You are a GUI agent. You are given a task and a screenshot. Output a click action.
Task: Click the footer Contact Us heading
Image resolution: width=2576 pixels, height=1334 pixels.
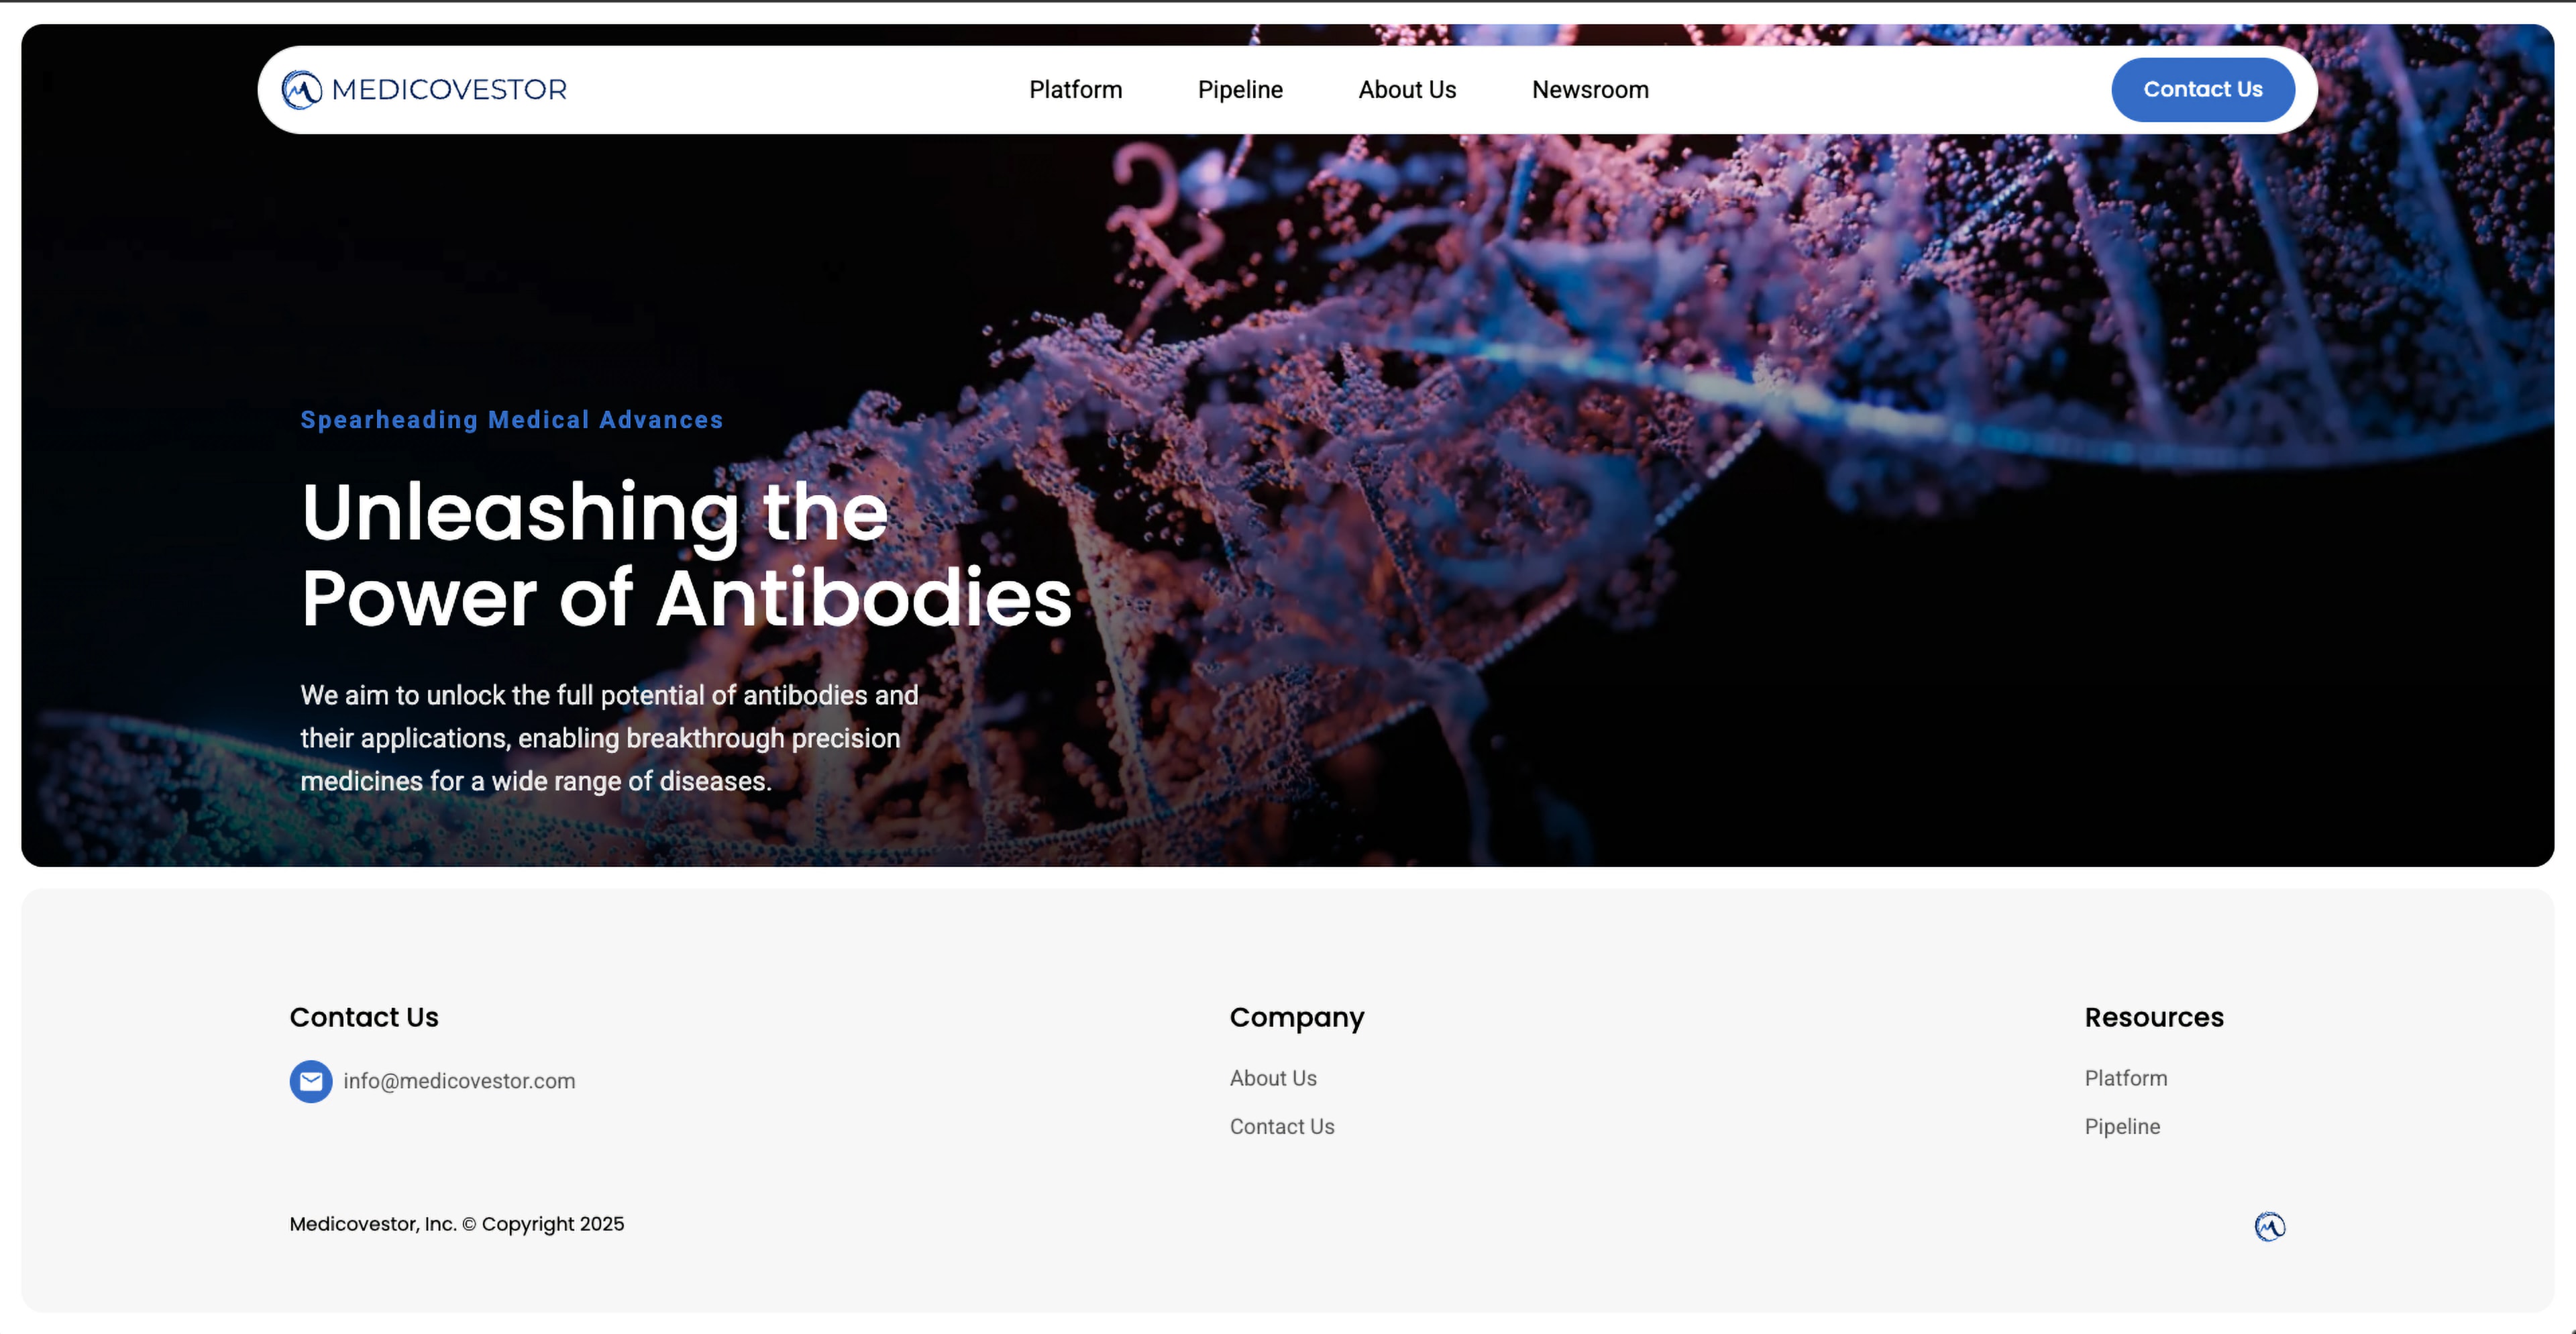(x=364, y=1017)
